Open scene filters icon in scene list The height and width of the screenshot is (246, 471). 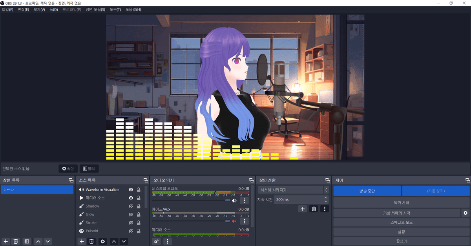tap(26, 241)
